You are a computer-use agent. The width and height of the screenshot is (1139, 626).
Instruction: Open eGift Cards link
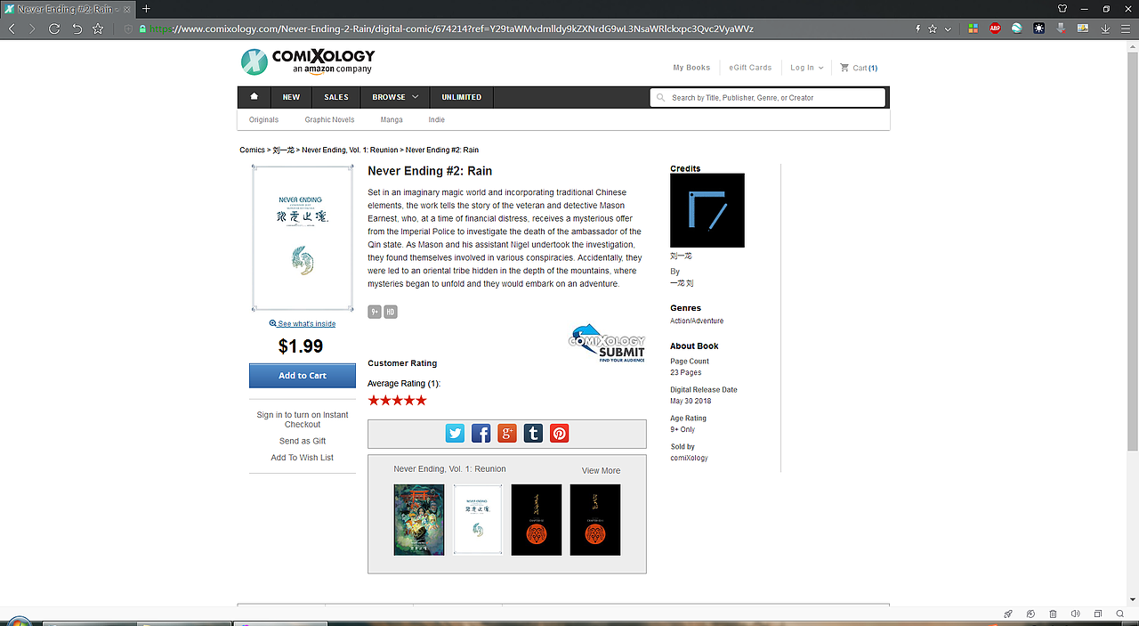[x=750, y=68]
